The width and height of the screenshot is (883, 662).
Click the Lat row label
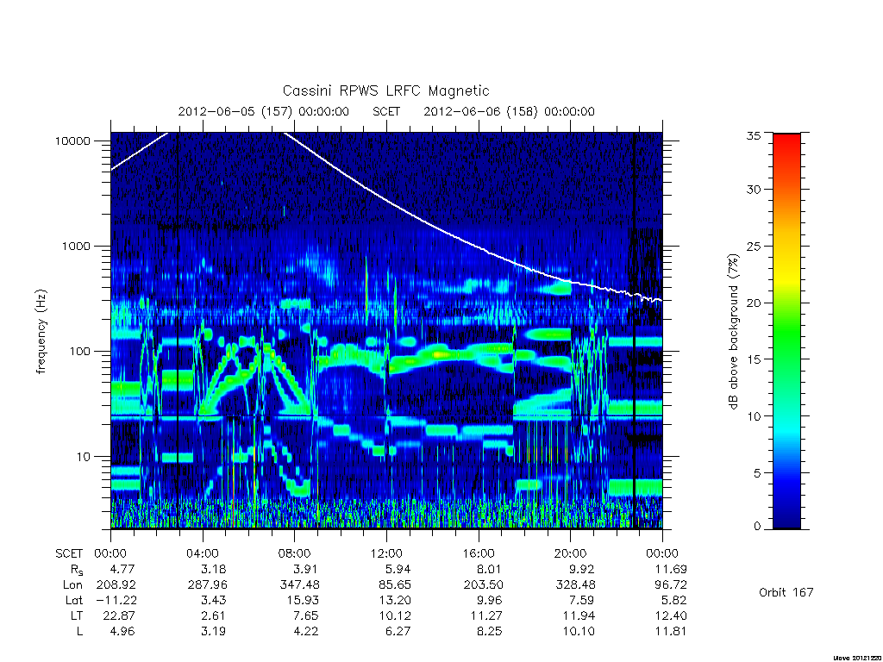pos(74,600)
